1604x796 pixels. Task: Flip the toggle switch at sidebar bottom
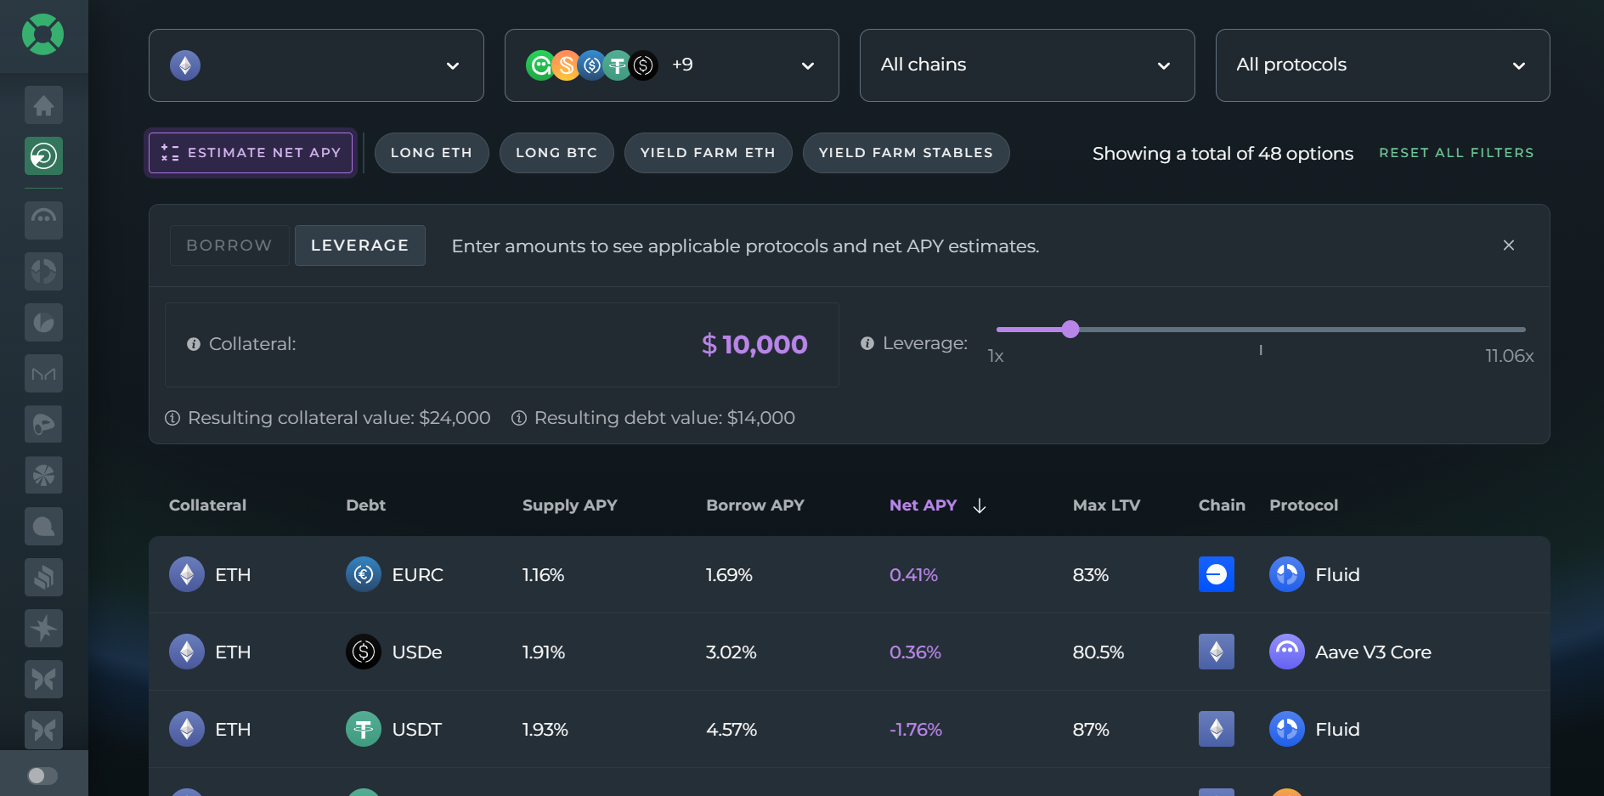click(x=42, y=776)
